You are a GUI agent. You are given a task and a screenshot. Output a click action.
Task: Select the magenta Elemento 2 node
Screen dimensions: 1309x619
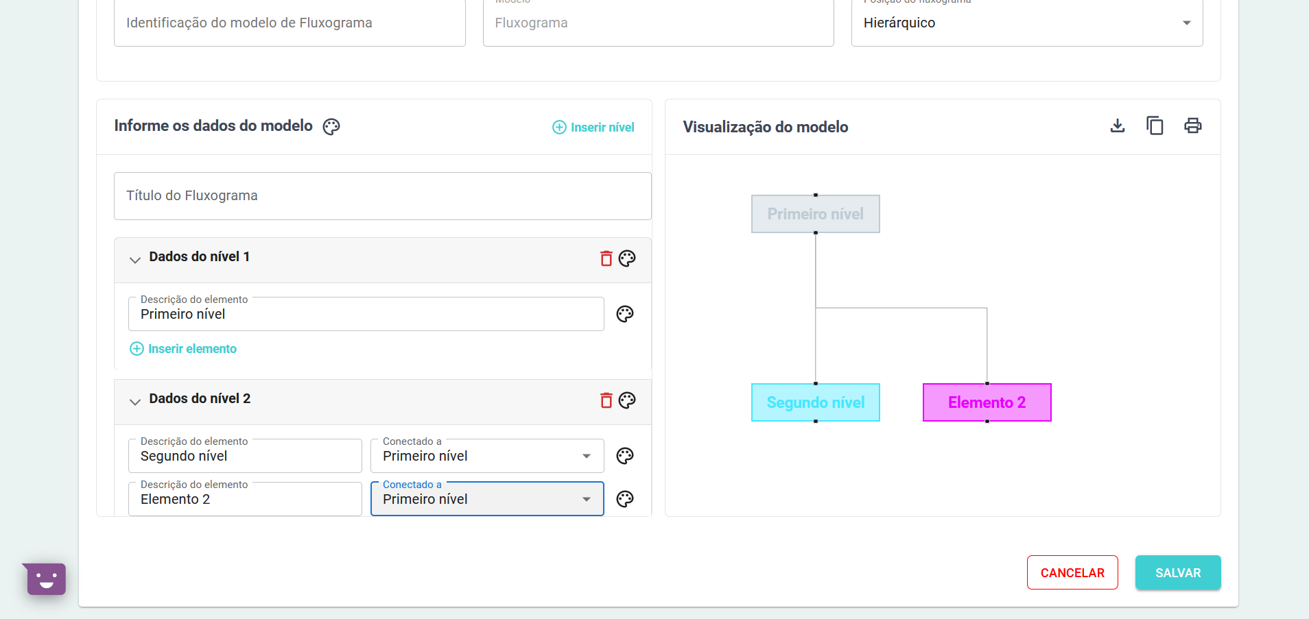click(987, 402)
